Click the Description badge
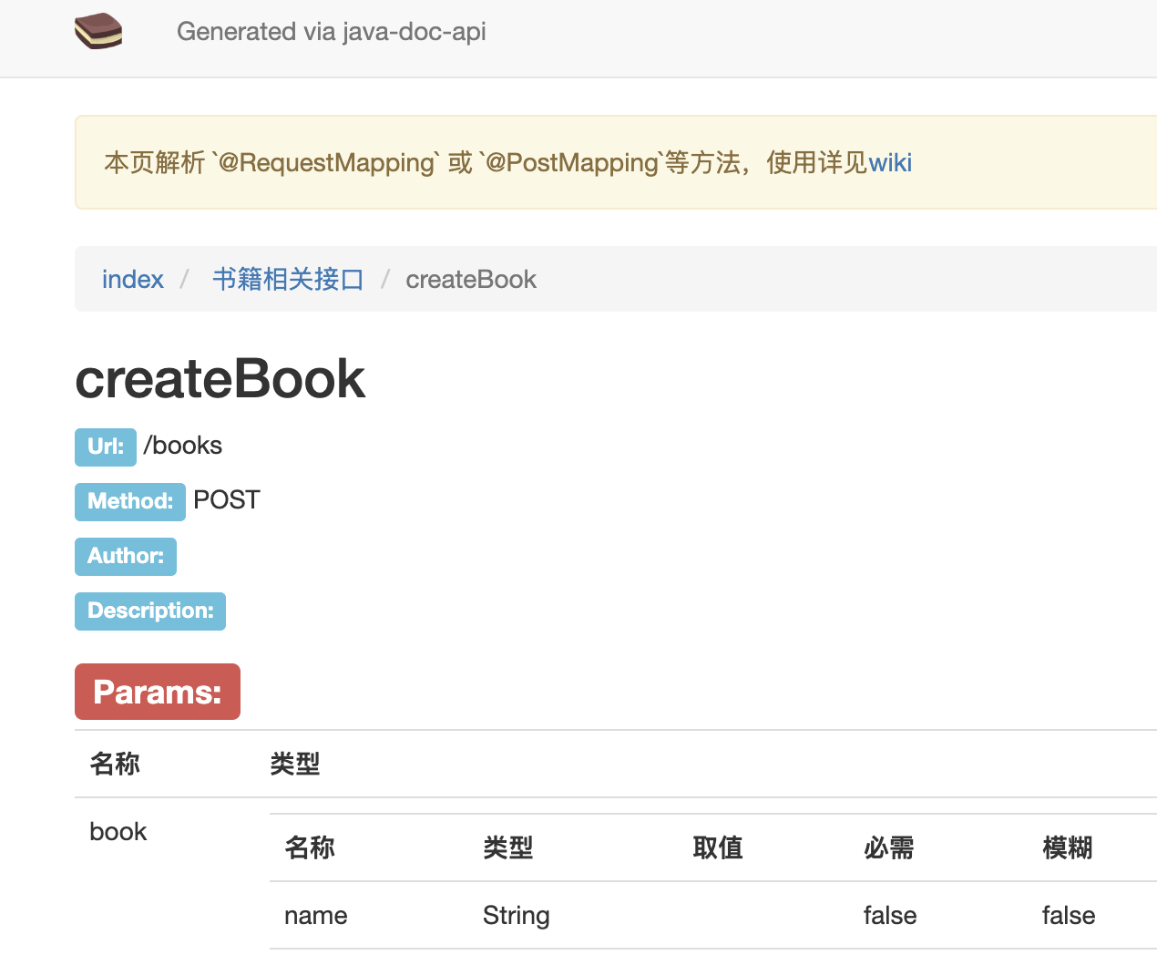1157x955 pixels. pyautogui.click(x=149, y=611)
